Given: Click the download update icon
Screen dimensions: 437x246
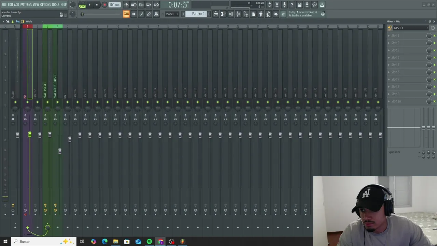Looking at the screenshot, I should point(322,5).
